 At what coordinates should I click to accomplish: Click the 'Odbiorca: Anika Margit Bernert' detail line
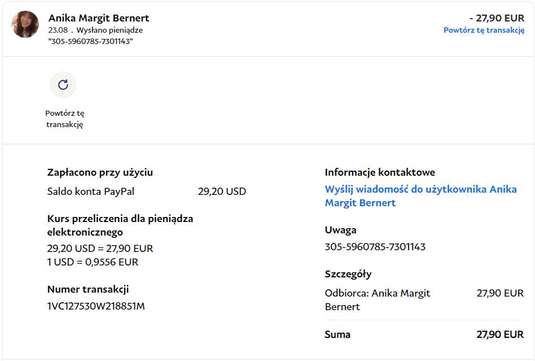(377, 300)
